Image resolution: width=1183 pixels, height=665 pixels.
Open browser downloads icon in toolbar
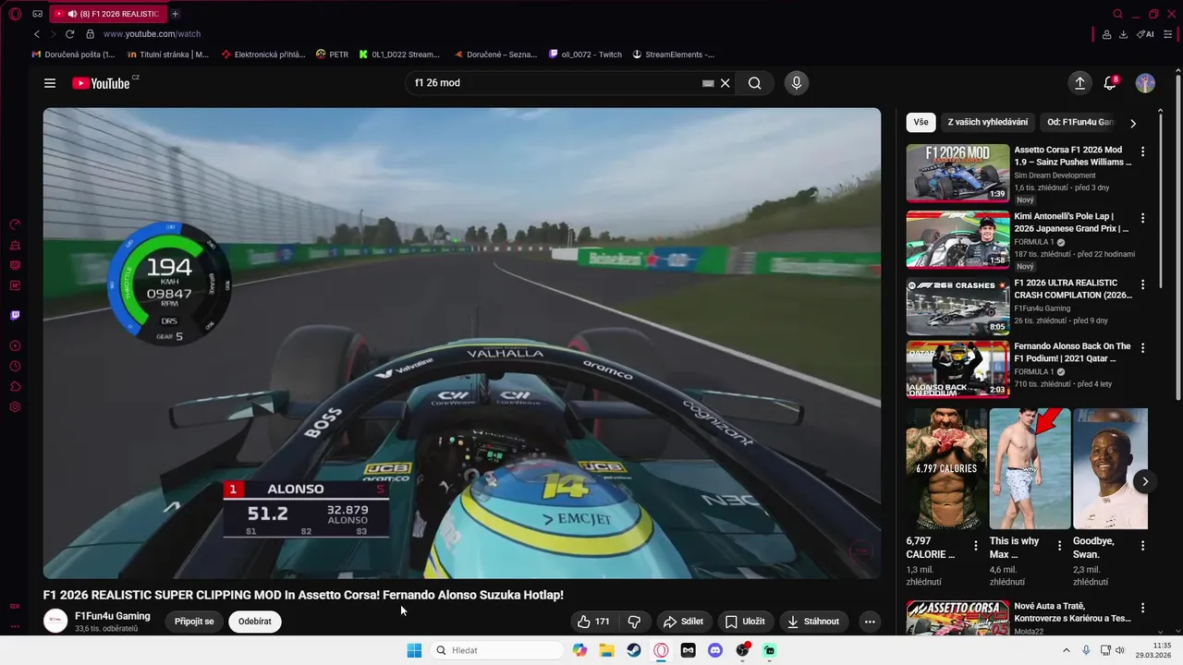click(x=1123, y=34)
